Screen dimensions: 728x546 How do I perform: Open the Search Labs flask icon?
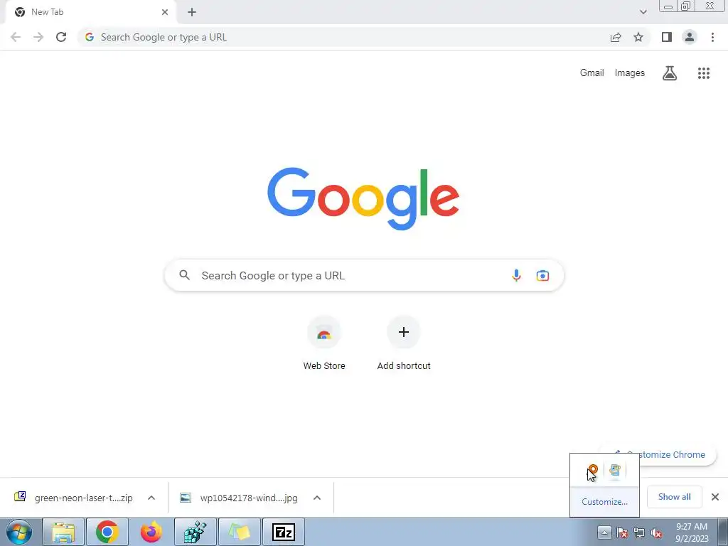670,73
